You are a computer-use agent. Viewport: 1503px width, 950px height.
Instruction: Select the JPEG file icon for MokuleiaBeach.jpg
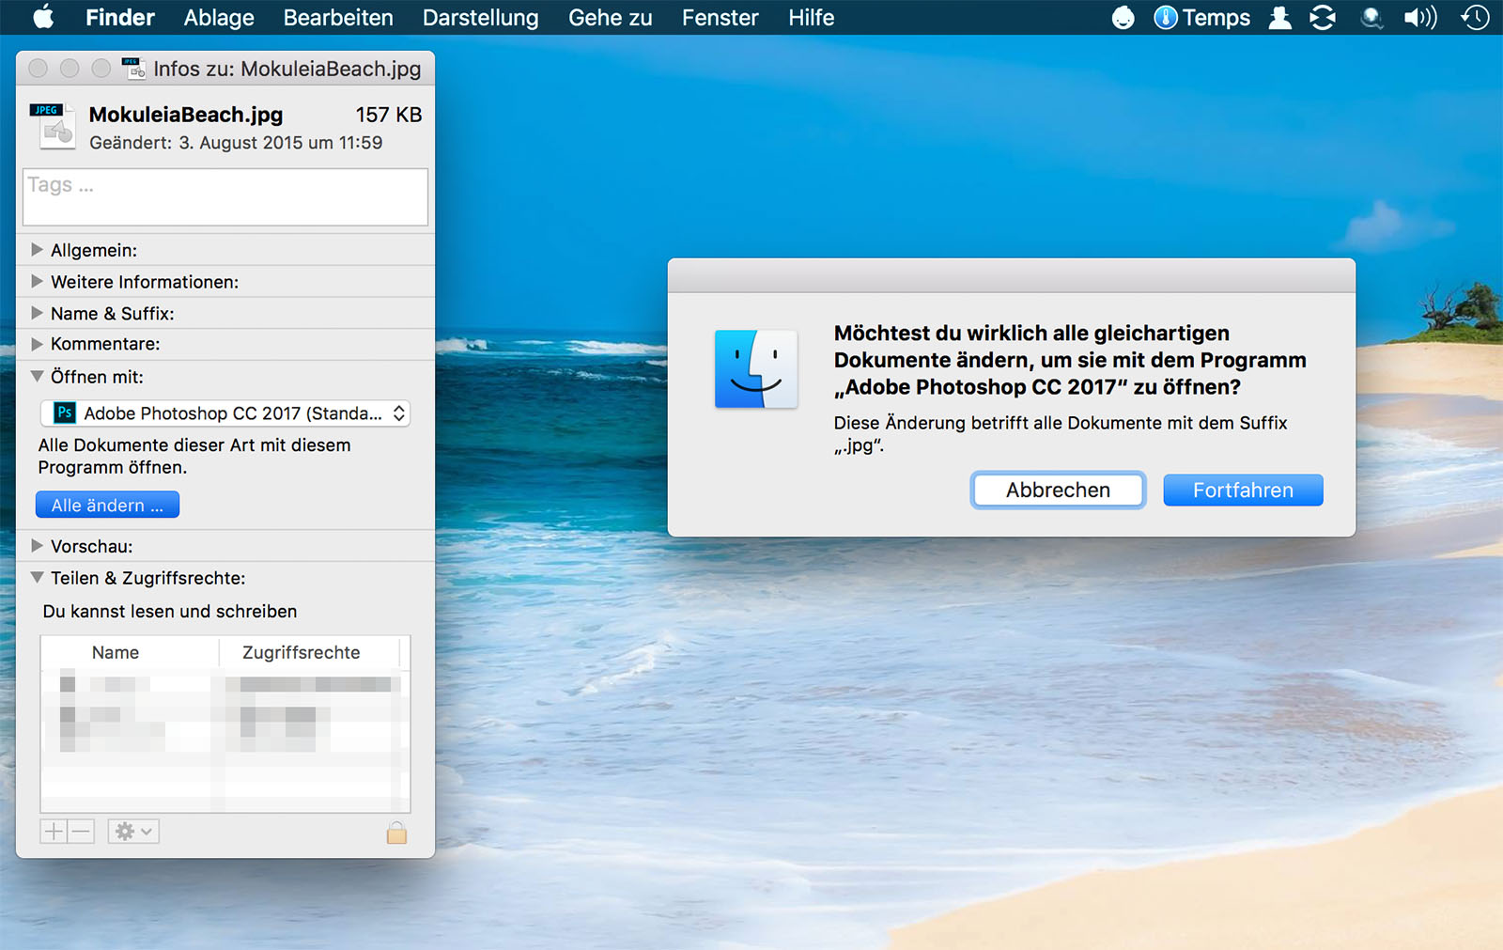[52, 127]
